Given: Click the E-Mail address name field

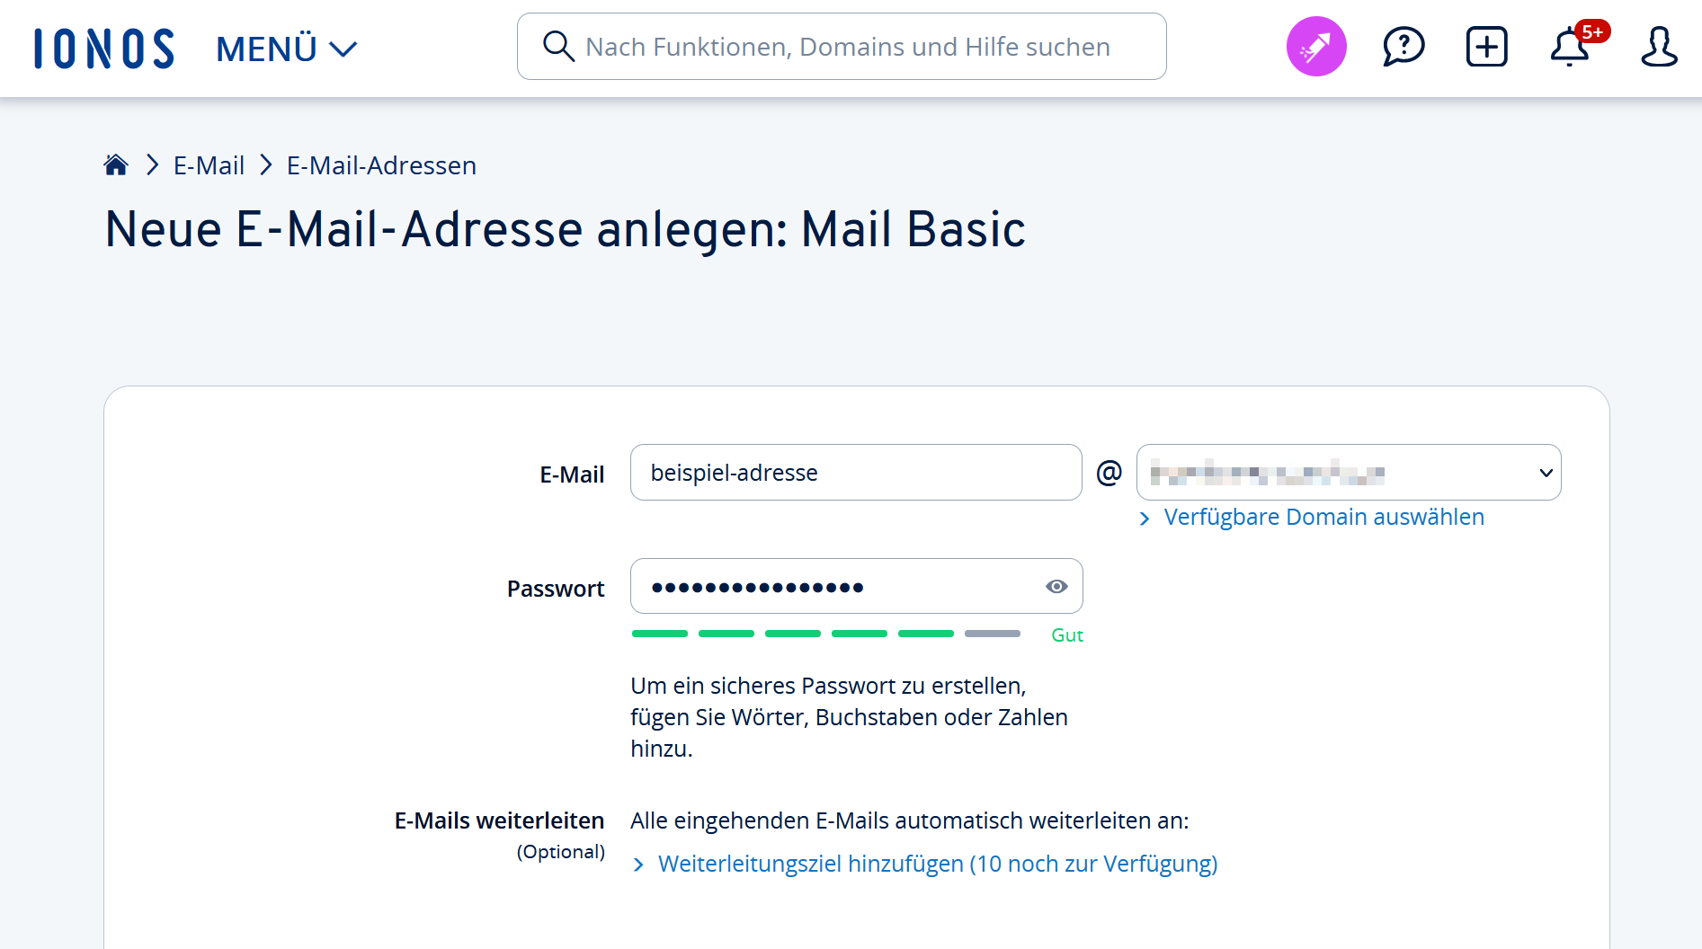Looking at the screenshot, I should click(856, 472).
